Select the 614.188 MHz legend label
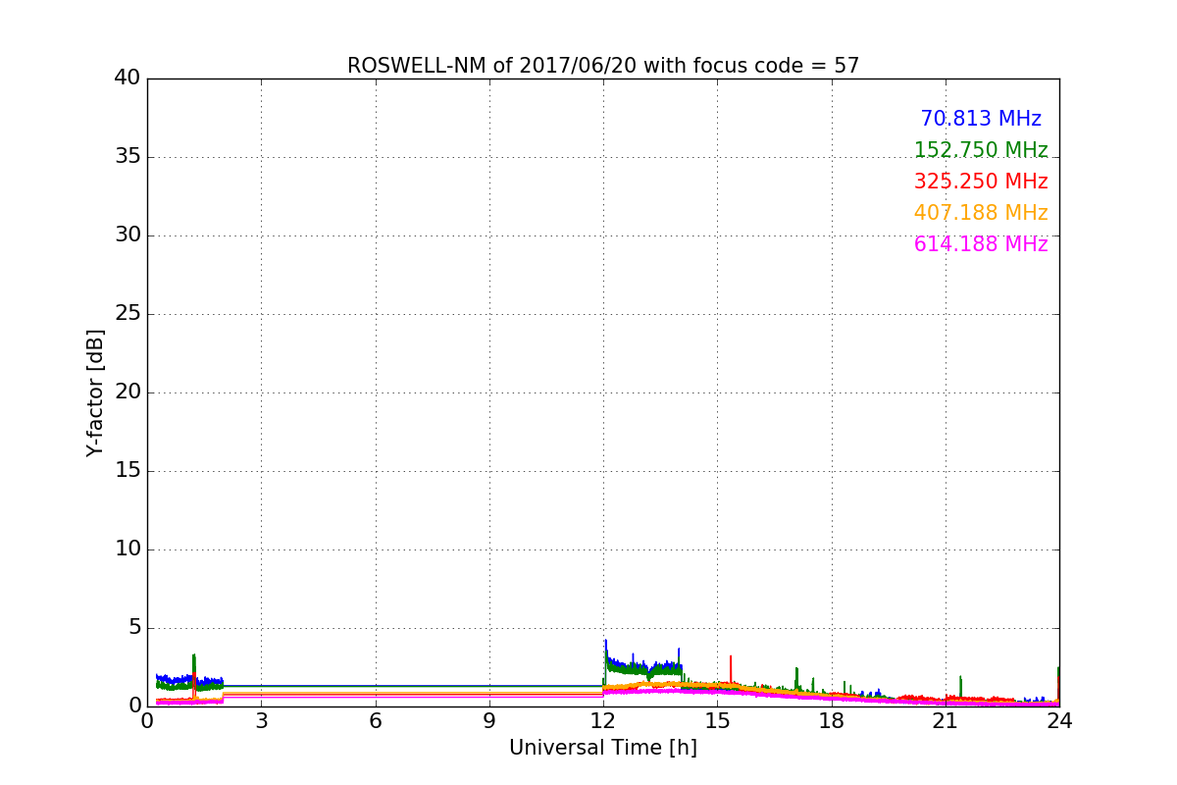 [x=981, y=244]
